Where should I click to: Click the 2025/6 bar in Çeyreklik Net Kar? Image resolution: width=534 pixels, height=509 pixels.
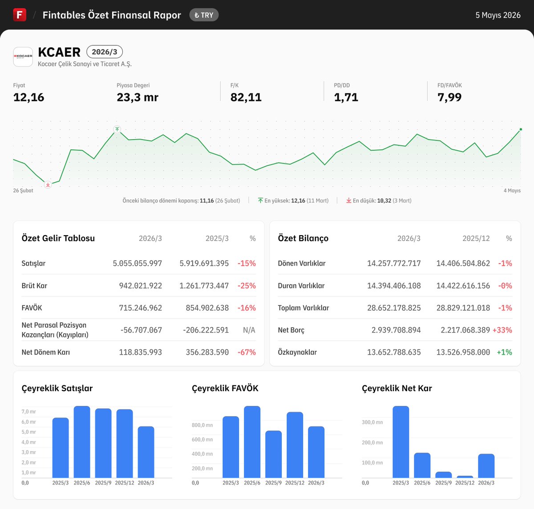(422, 465)
